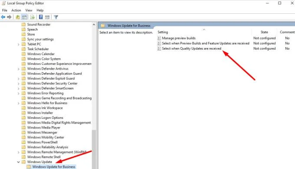Expand the Windows Defender Antivirus node
Screen dimensions: 295x169
coord(18,69)
